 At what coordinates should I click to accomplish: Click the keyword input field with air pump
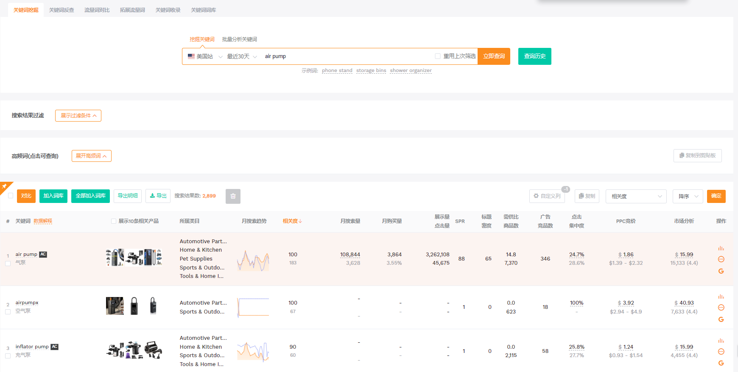347,56
